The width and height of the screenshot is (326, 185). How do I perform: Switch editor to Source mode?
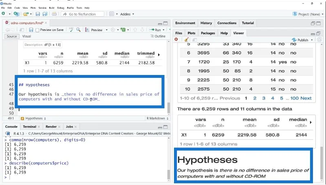12,36
